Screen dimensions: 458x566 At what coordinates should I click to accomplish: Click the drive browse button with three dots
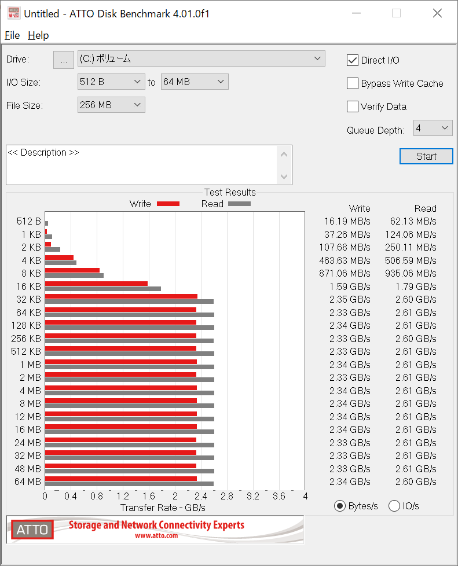[x=64, y=60]
